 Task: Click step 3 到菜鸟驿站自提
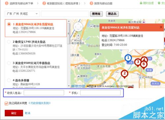click(101, 3)
